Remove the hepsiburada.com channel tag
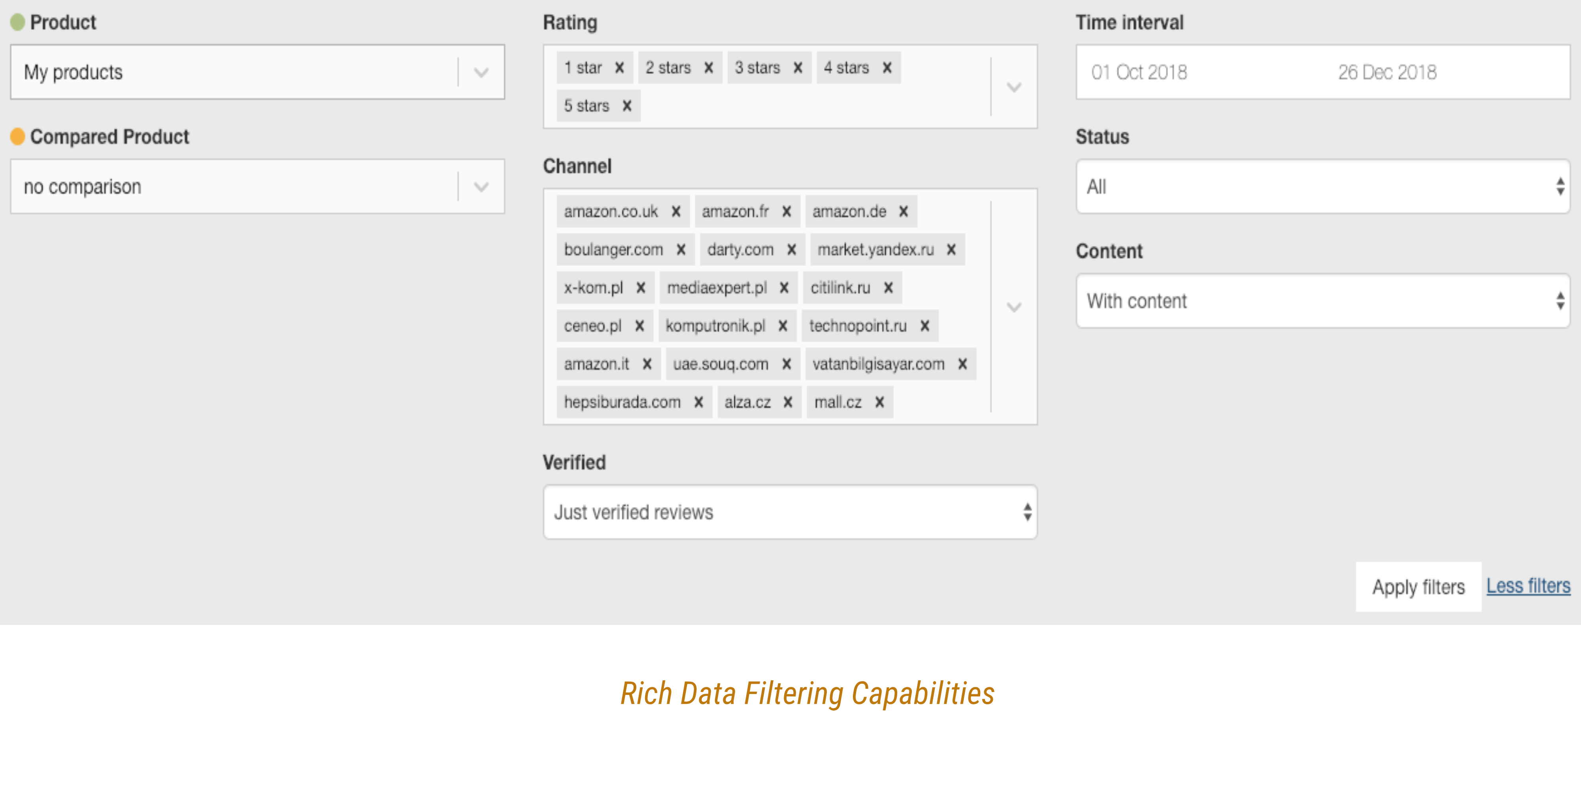Image resolution: width=1581 pixels, height=790 pixels. tap(698, 403)
